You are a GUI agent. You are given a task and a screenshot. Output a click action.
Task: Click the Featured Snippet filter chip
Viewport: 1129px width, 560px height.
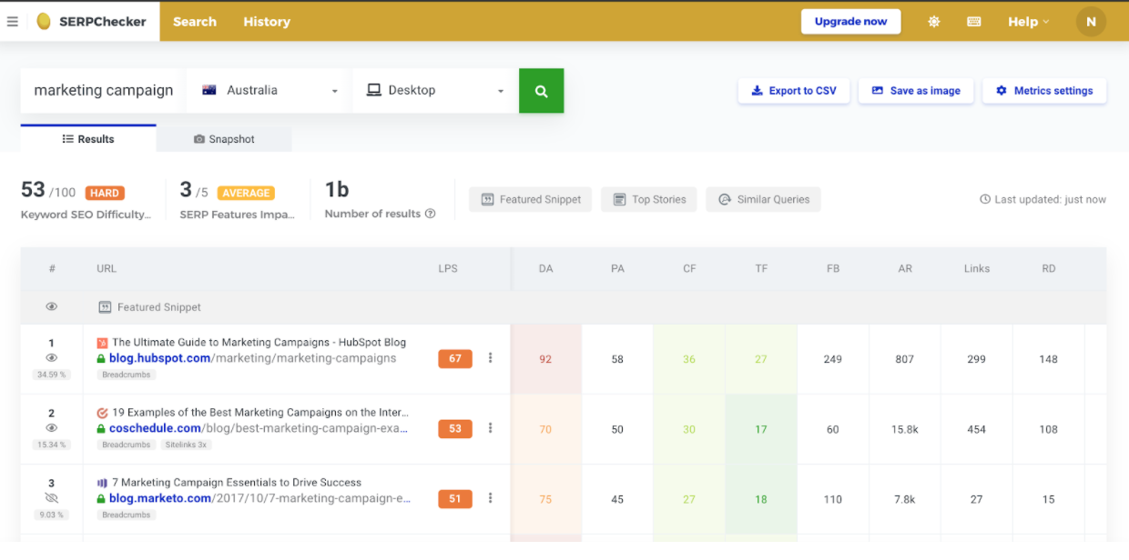pyautogui.click(x=531, y=200)
